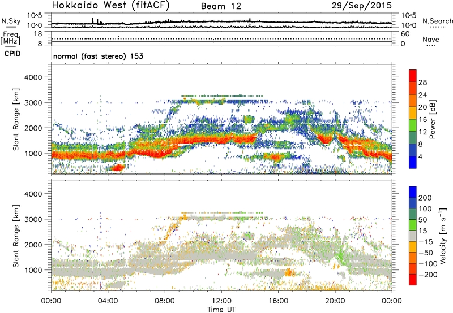Viewport: 453px width, 313px height.
Task: Pick the light green segment of Power colorbar
Action: pos(413,125)
